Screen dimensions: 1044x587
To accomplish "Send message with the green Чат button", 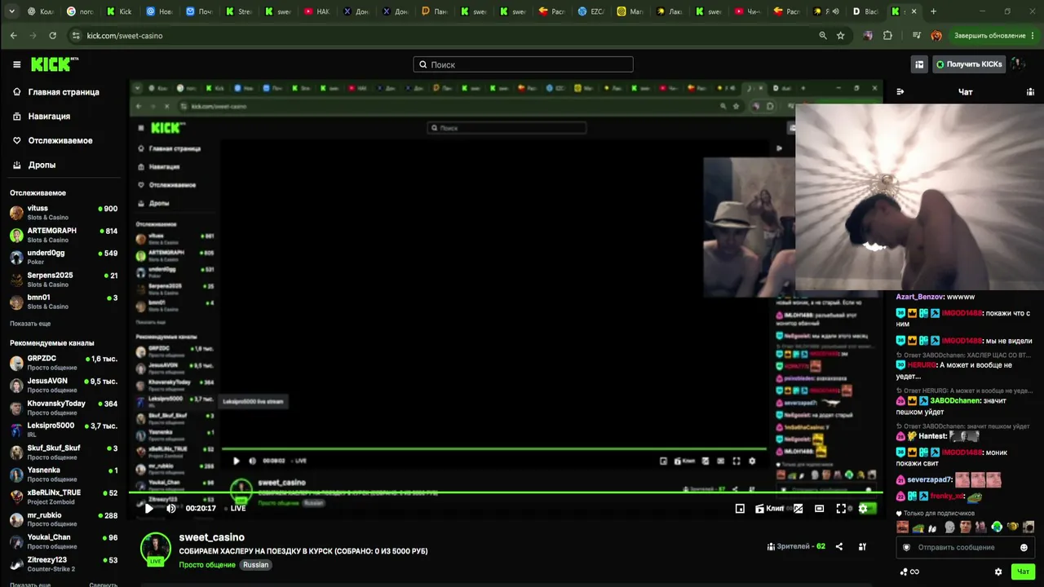I will point(1023,572).
